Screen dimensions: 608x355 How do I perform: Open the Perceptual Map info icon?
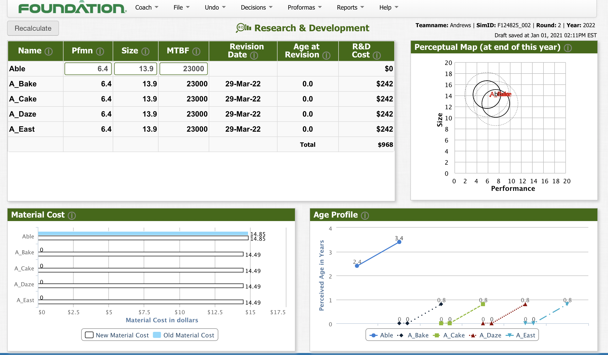[x=568, y=48]
